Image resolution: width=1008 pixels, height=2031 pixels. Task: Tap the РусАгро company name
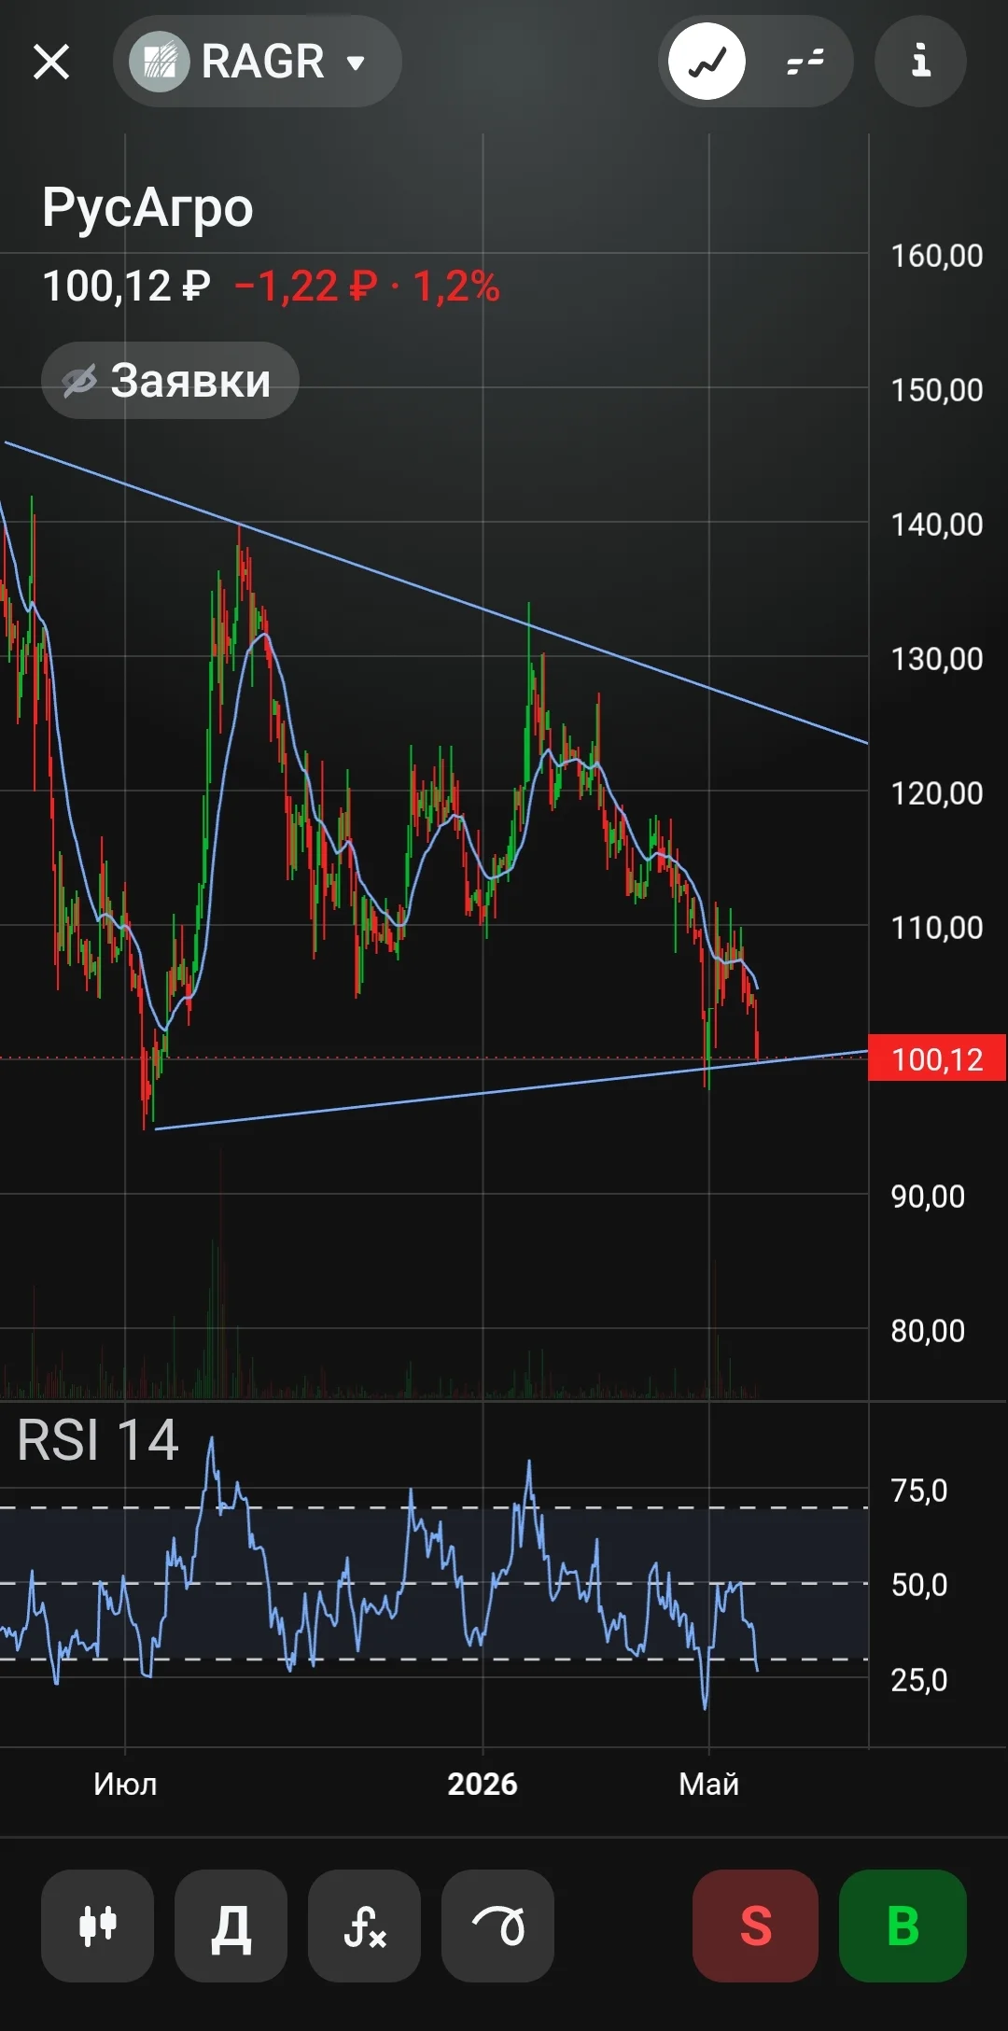point(147,207)
